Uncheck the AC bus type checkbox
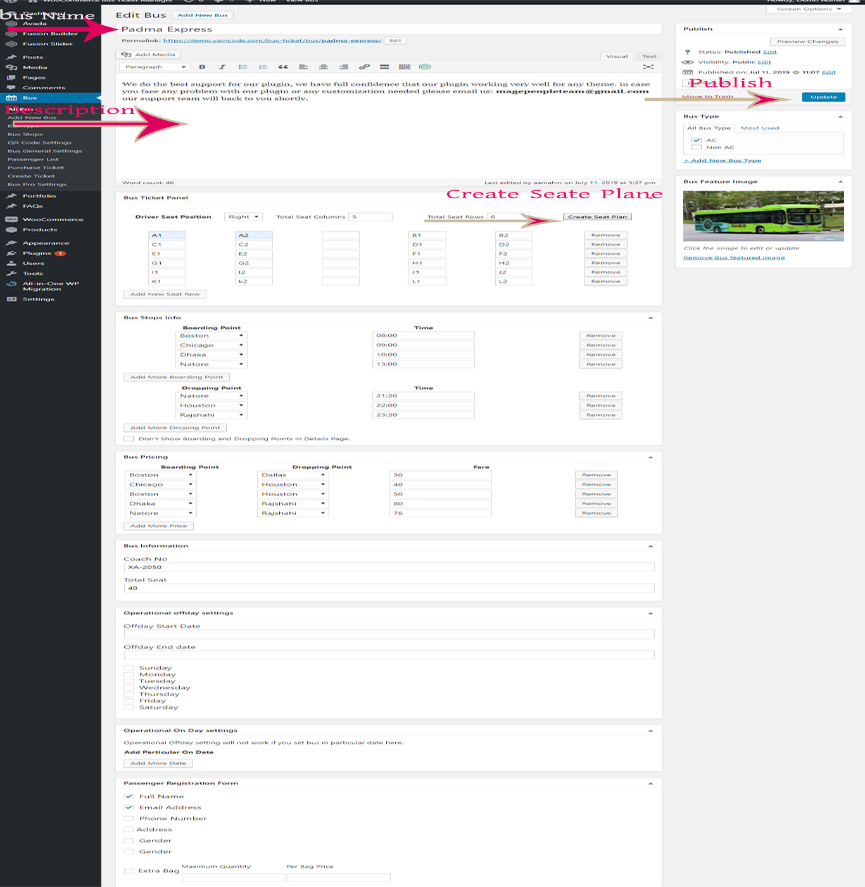 click(697, 140)
